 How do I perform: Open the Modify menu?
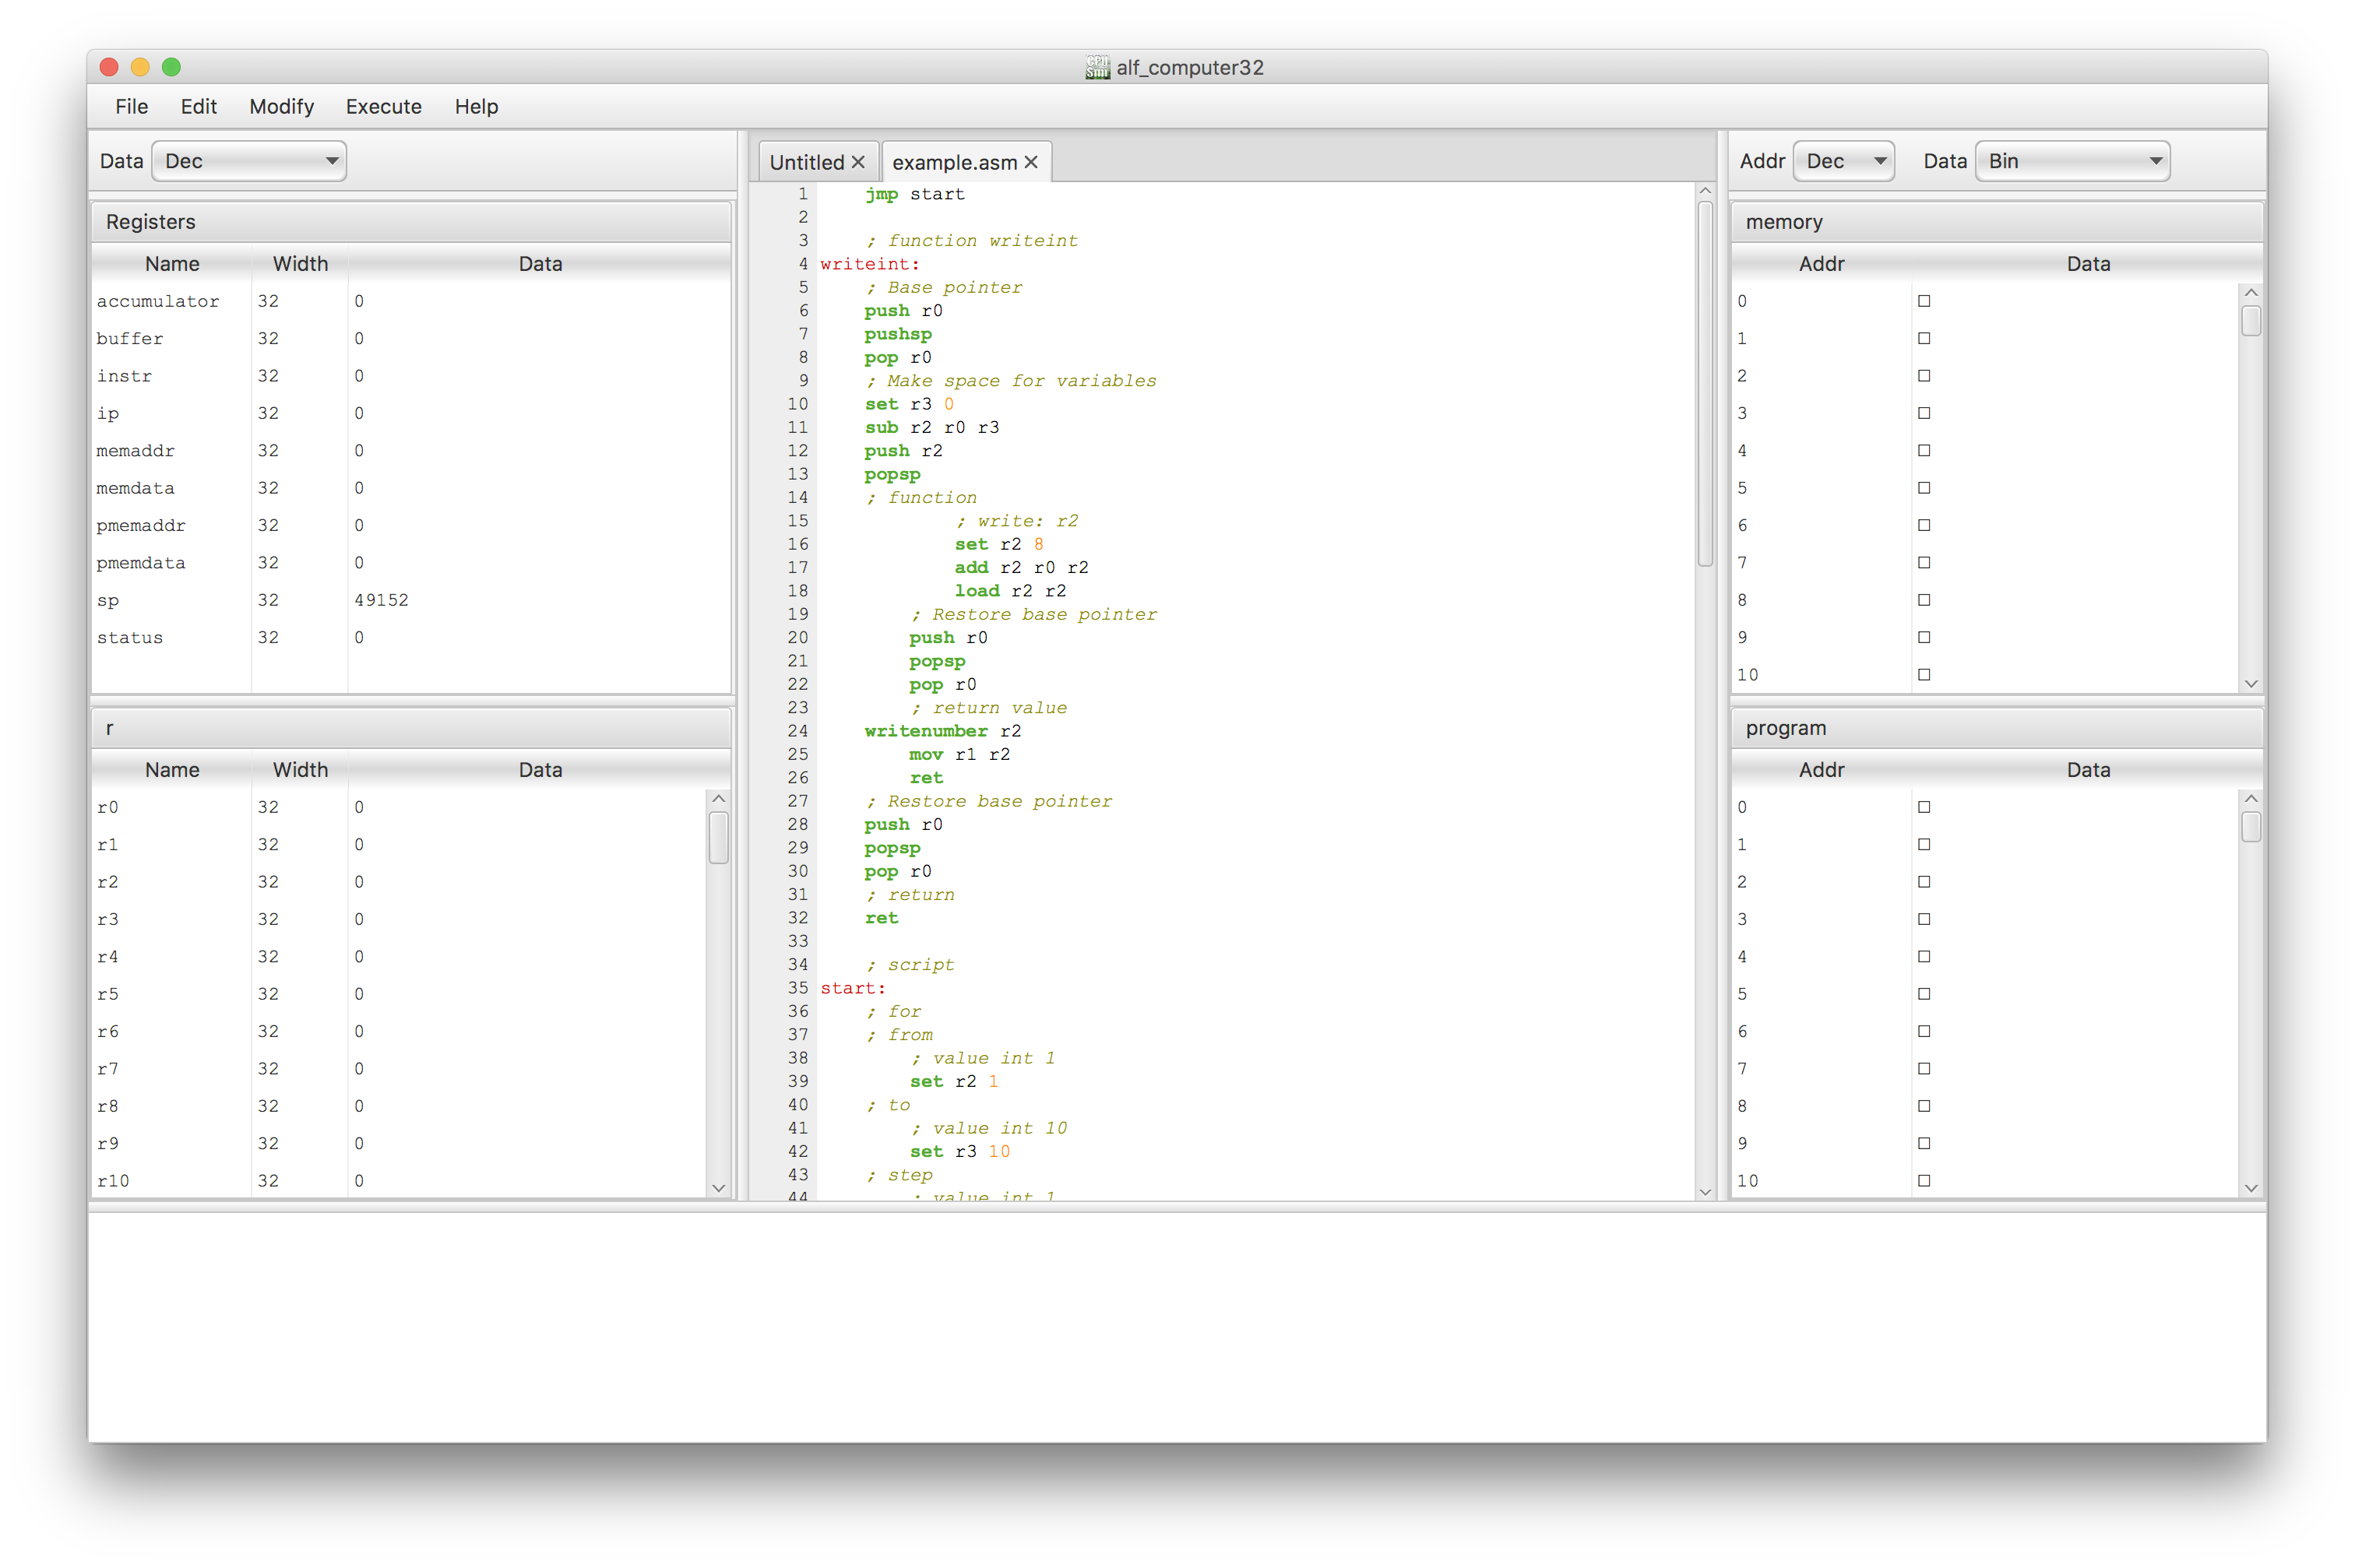pyautogui.click(x=282, y=106)
